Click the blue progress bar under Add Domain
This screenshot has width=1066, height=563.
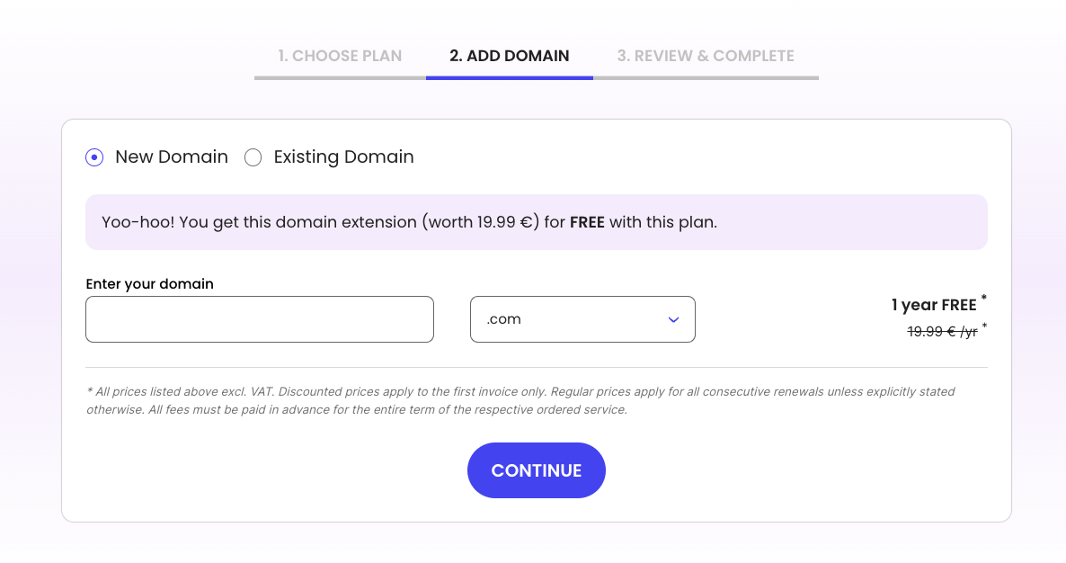point(510,78)
